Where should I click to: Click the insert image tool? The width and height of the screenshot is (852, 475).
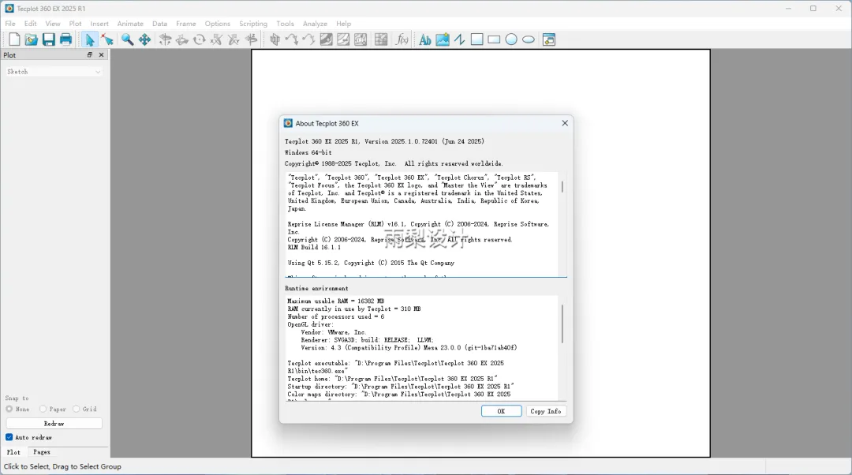pos(443,39)
